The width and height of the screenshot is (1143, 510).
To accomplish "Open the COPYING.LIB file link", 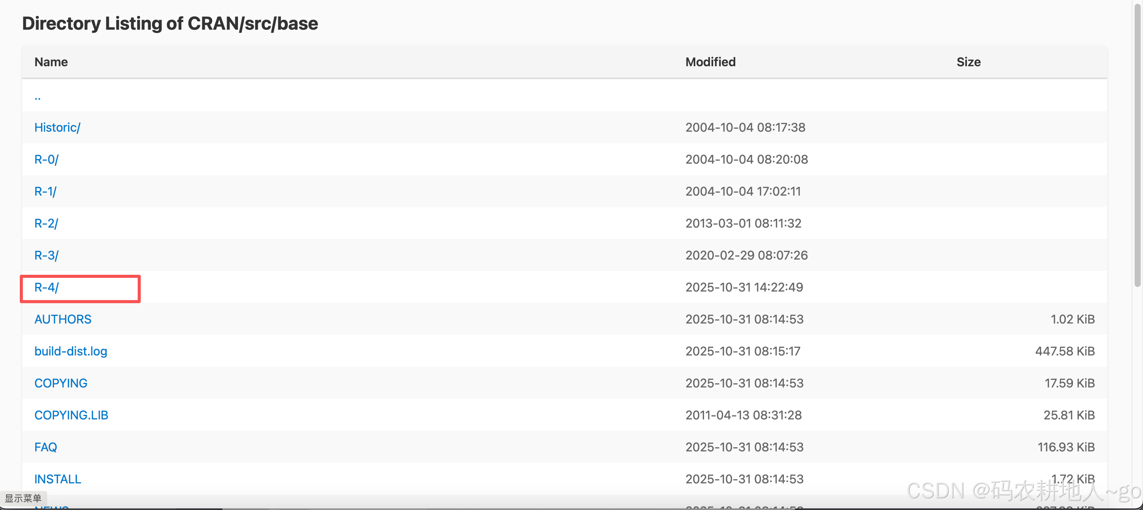I will coord(71,415).
